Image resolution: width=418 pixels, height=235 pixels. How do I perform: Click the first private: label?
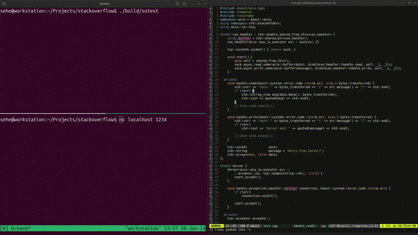tap(230, 79)
